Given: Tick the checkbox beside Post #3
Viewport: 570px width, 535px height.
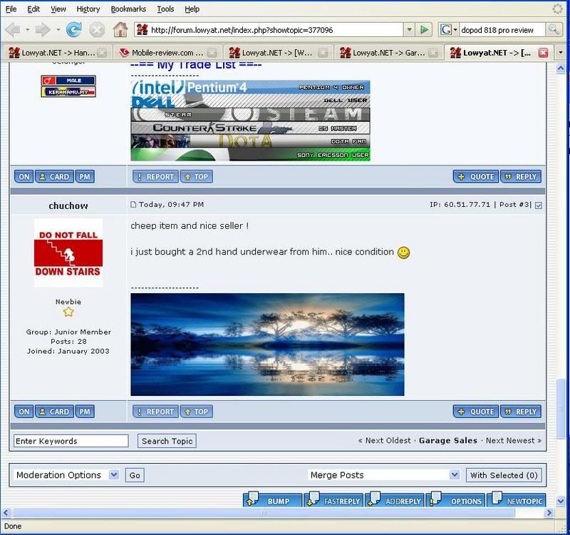Looking at the screenshot, I should (539, 205).
